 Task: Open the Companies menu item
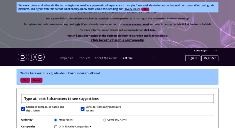click(x=65, y=58)
